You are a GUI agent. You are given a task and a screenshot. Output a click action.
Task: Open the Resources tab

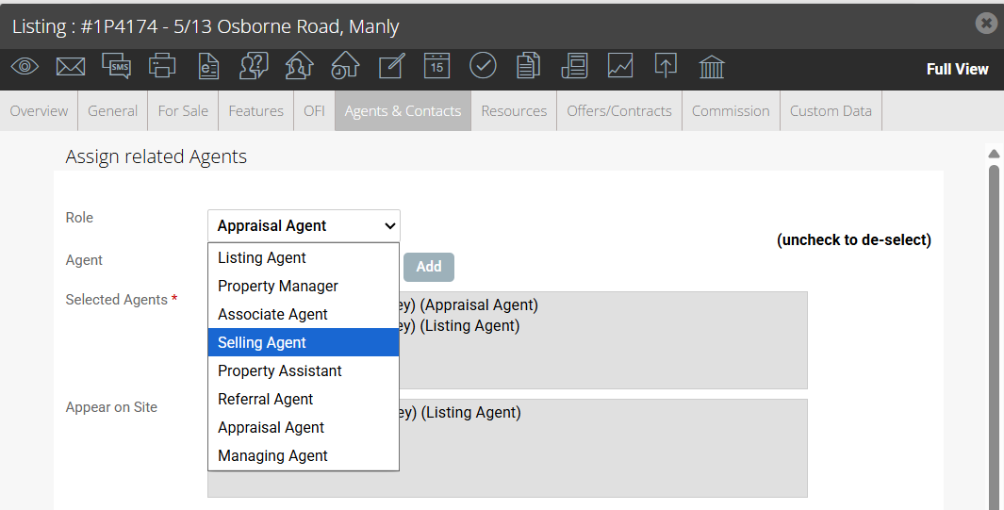click(x=514, y=110)
